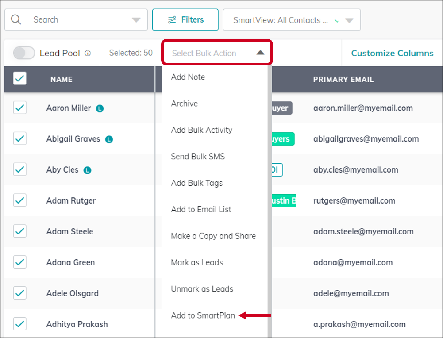The height and width of the screenshot is (338, 443).
Task: Uncheck Aby Cies' row checkbox
Action: pos(20,169)
